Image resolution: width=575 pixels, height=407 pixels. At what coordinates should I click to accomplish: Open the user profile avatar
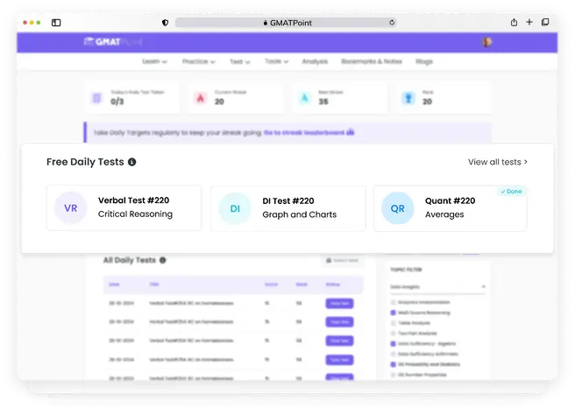pos(487,42)
